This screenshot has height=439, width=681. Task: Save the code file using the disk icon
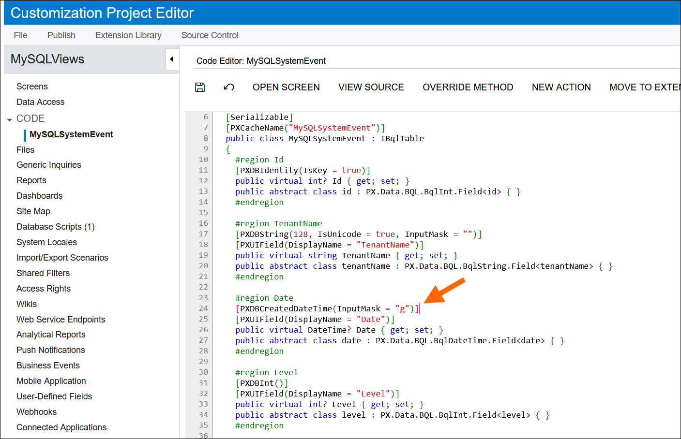click(200, 87)
